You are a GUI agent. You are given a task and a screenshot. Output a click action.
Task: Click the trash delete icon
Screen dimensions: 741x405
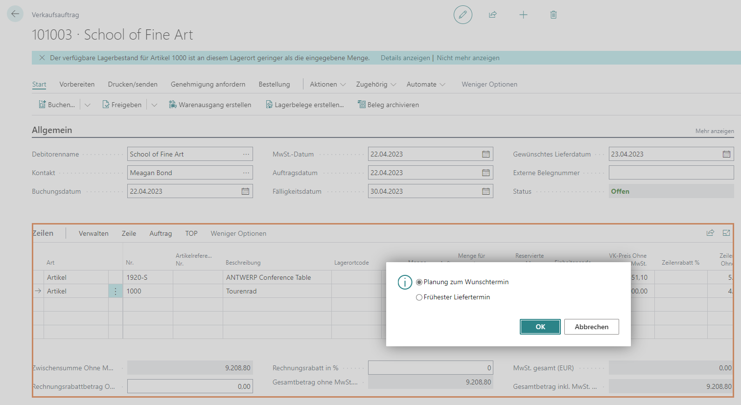pos(554,15)
